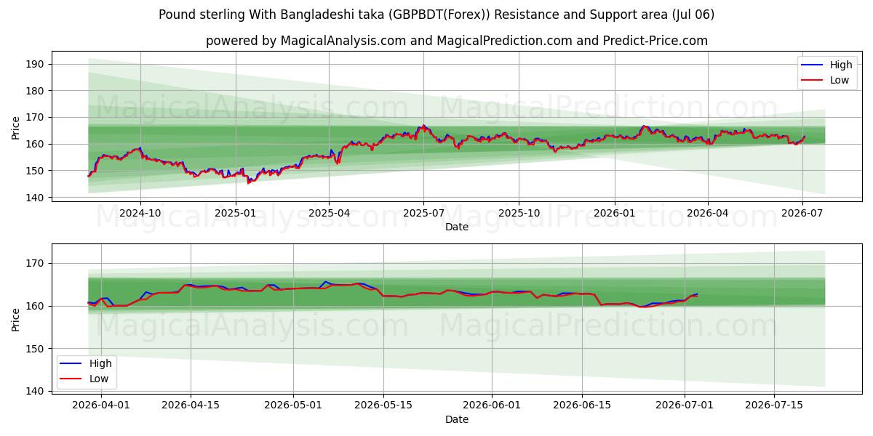873x436 pixels.
Task: Click the 2025-07 date label on upper axis
Action: [x=423, y=214]
